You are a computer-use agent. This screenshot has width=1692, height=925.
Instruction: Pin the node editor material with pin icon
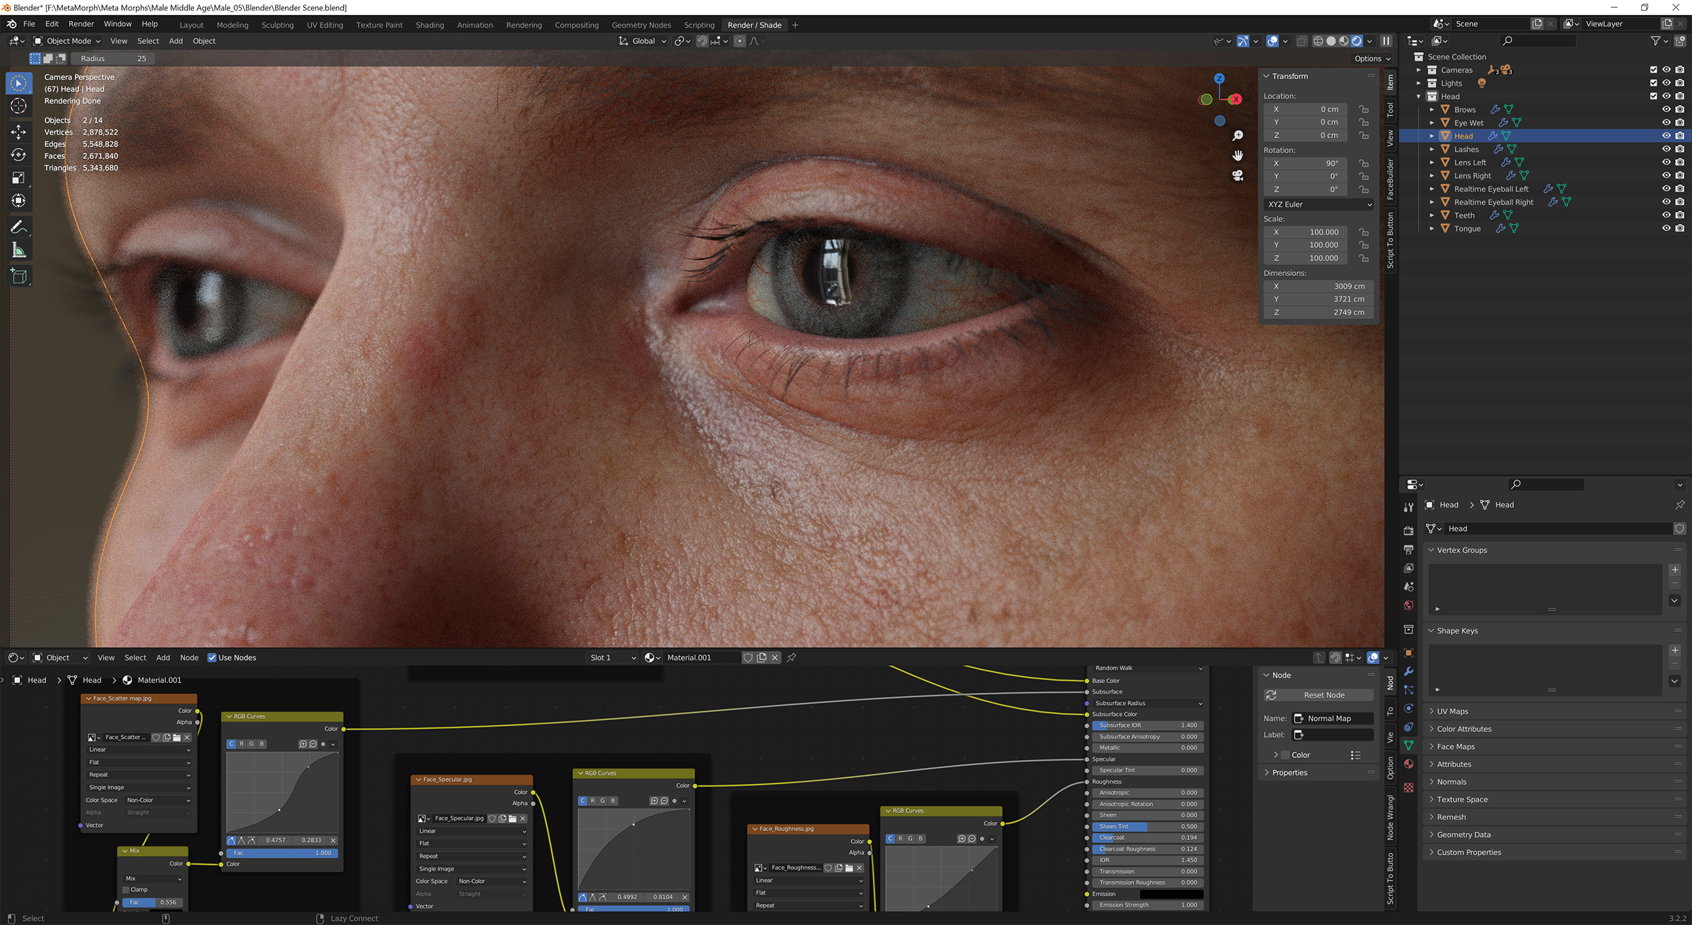[x=791, y=658]
